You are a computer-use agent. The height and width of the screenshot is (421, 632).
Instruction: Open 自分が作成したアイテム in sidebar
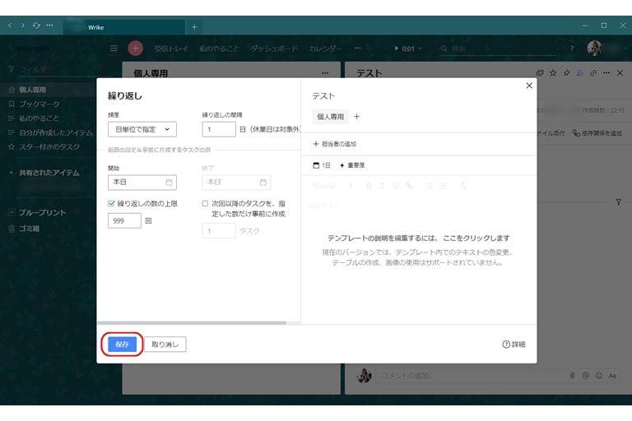pyautogui.click(x=56, y=132)
